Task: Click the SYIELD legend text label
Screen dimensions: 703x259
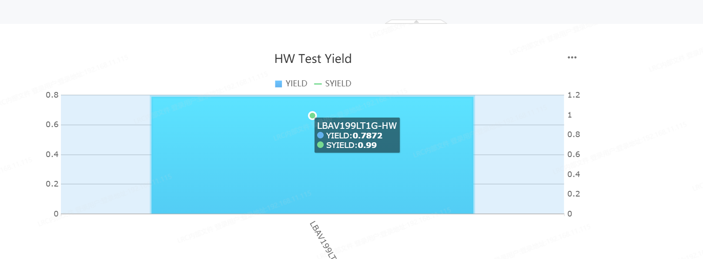Action: (x=338, y=83)
